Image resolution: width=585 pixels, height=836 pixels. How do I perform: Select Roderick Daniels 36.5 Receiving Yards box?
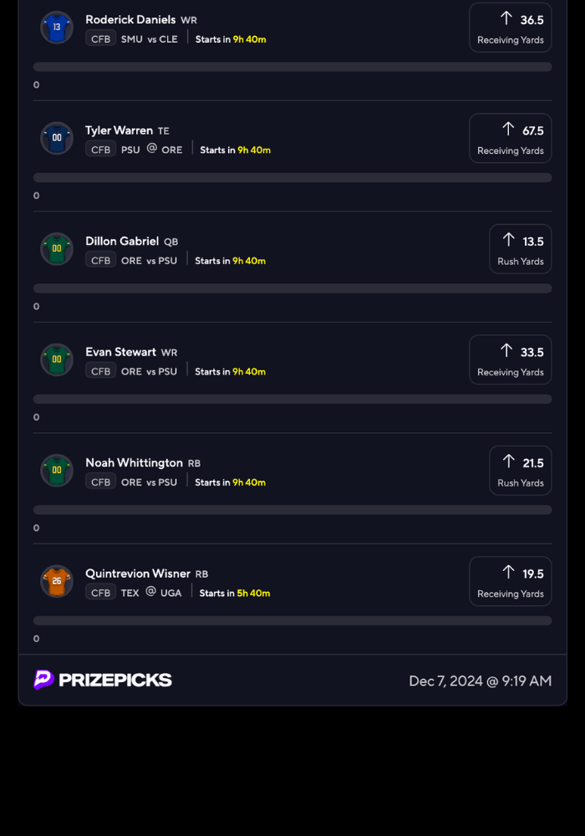click(510, 28)
